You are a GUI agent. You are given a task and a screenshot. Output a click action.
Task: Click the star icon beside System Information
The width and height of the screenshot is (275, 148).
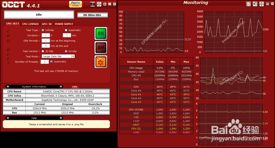(x=8, y=86)
